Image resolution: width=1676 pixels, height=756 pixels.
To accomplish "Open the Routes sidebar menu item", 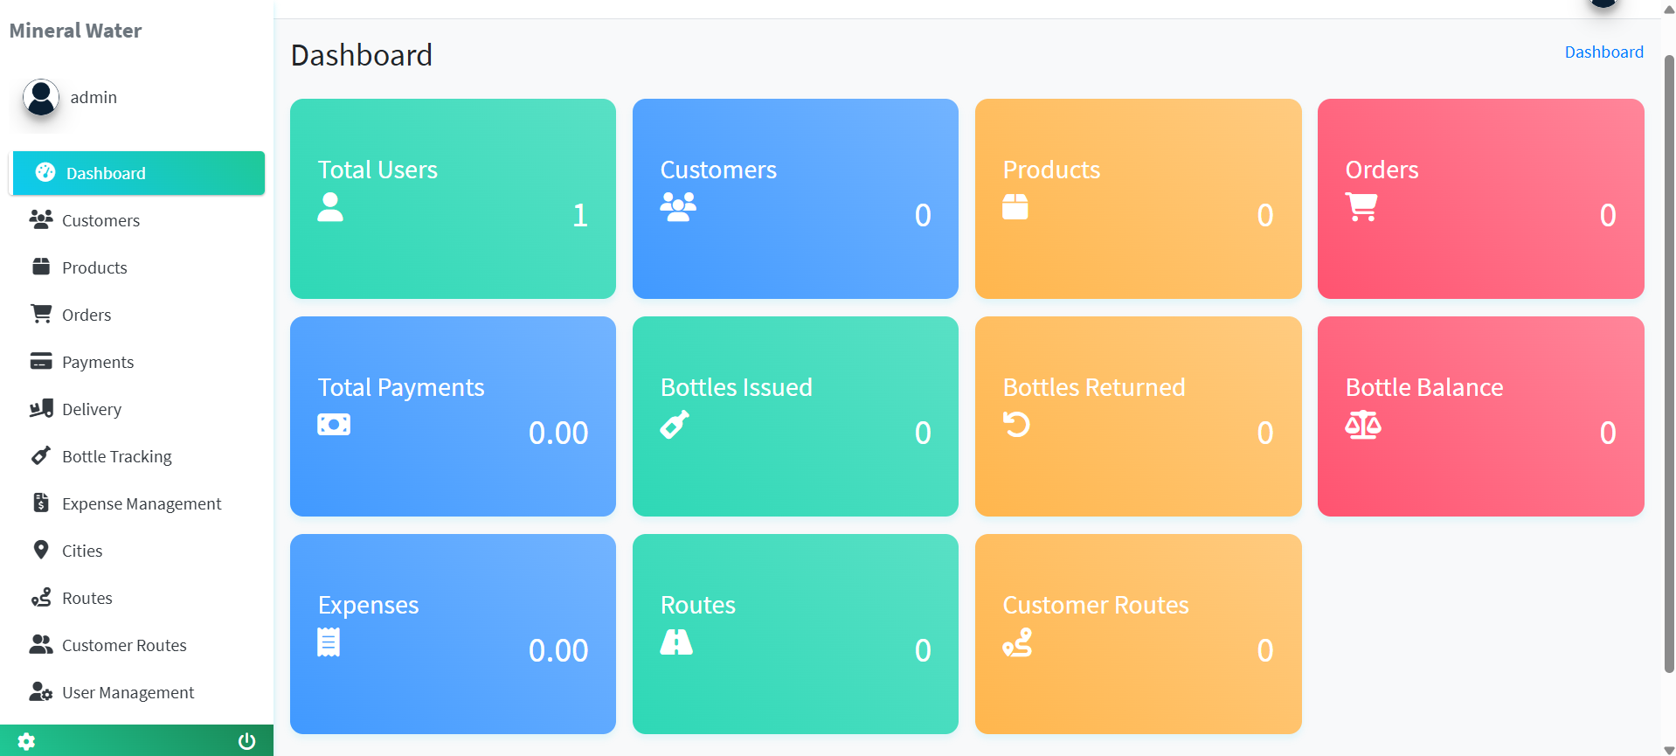I will [136, 598].
